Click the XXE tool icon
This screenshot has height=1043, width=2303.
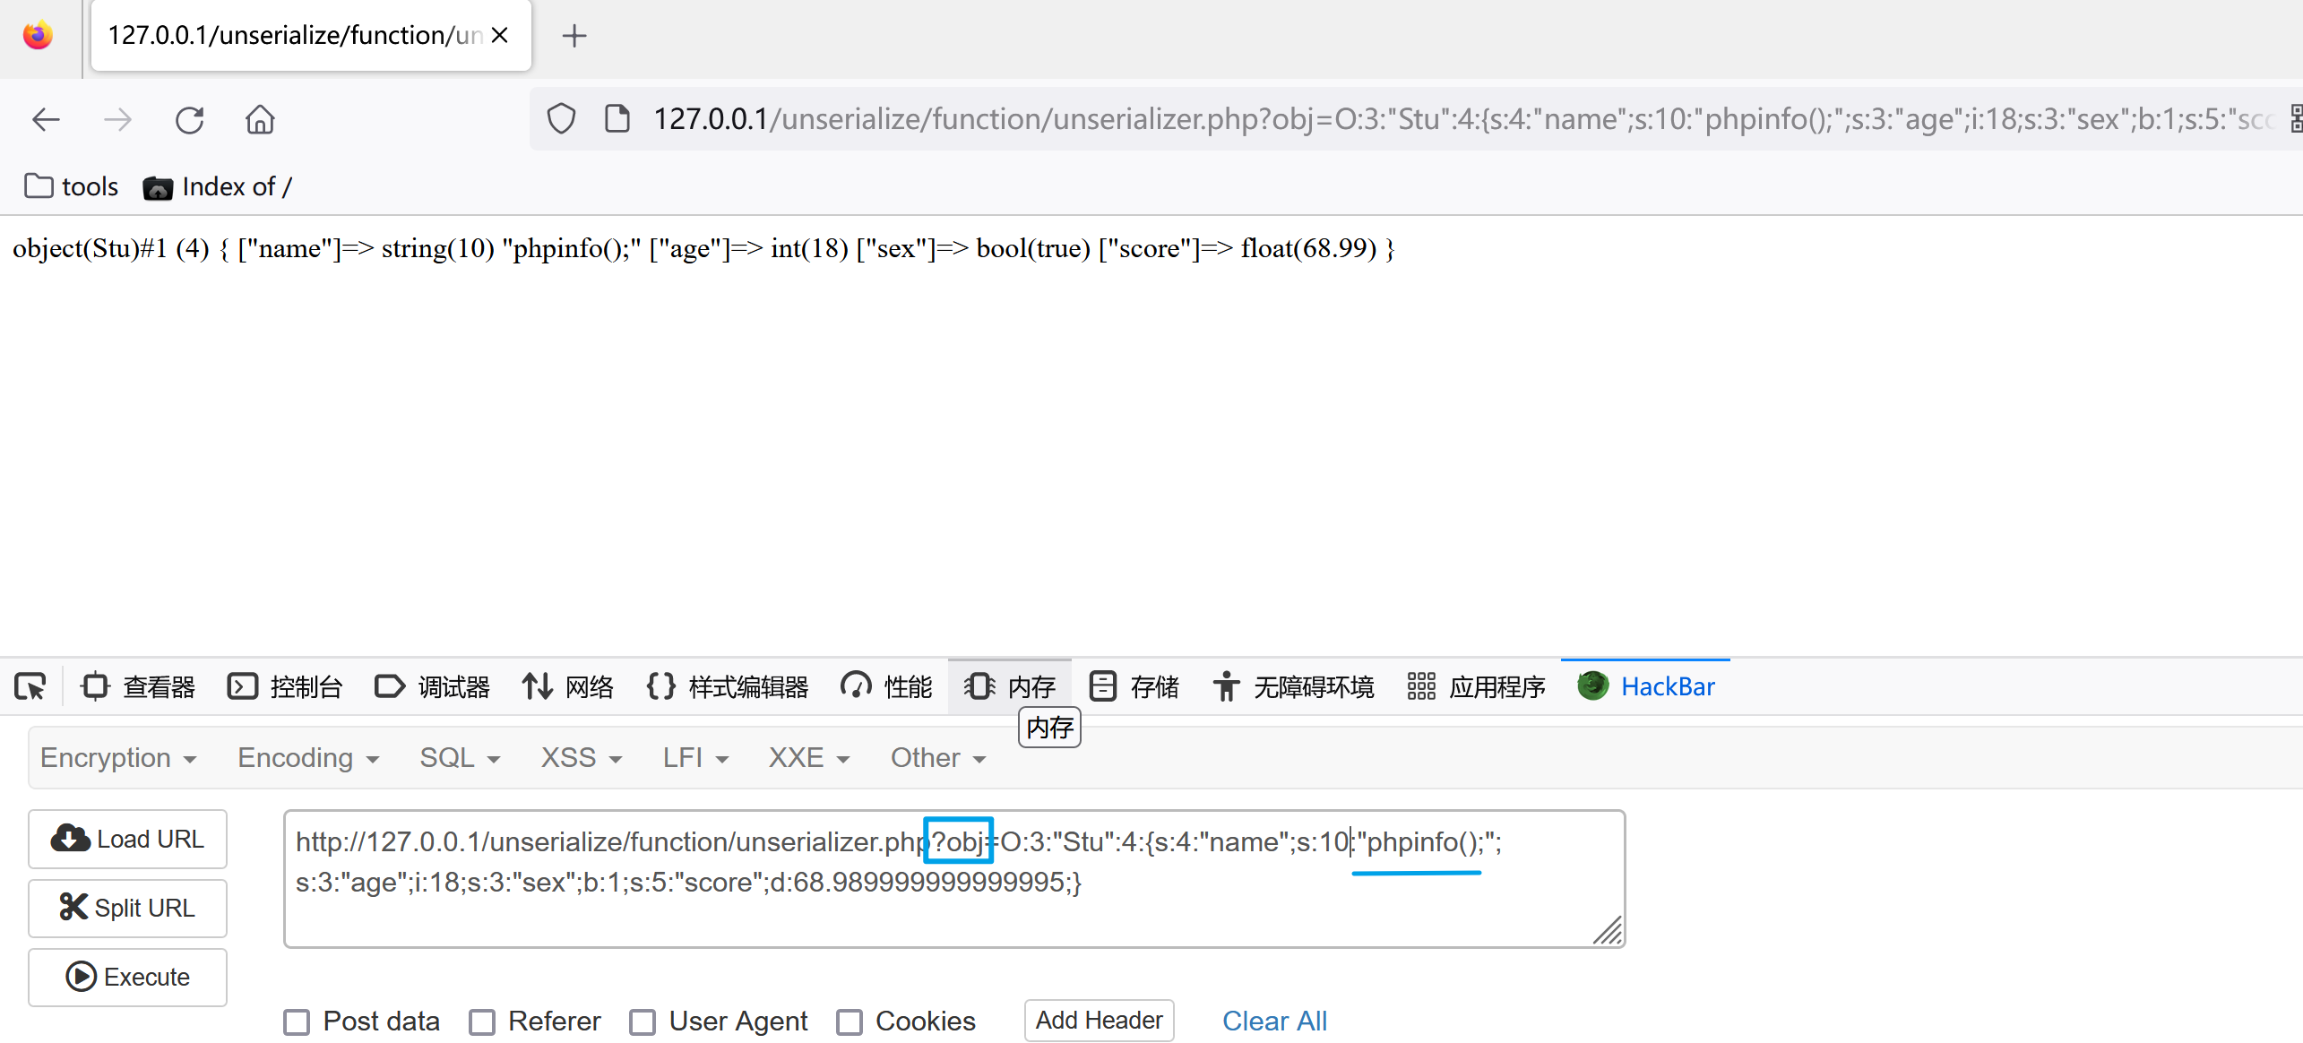tap(805, 758)
